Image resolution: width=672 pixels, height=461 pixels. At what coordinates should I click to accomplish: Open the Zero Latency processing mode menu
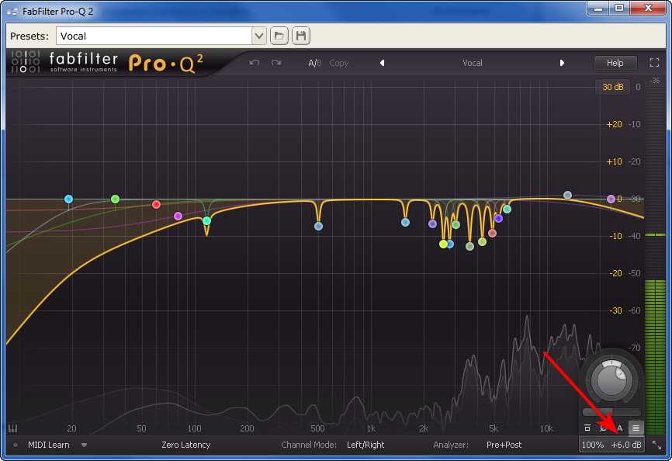pos(185,445)
